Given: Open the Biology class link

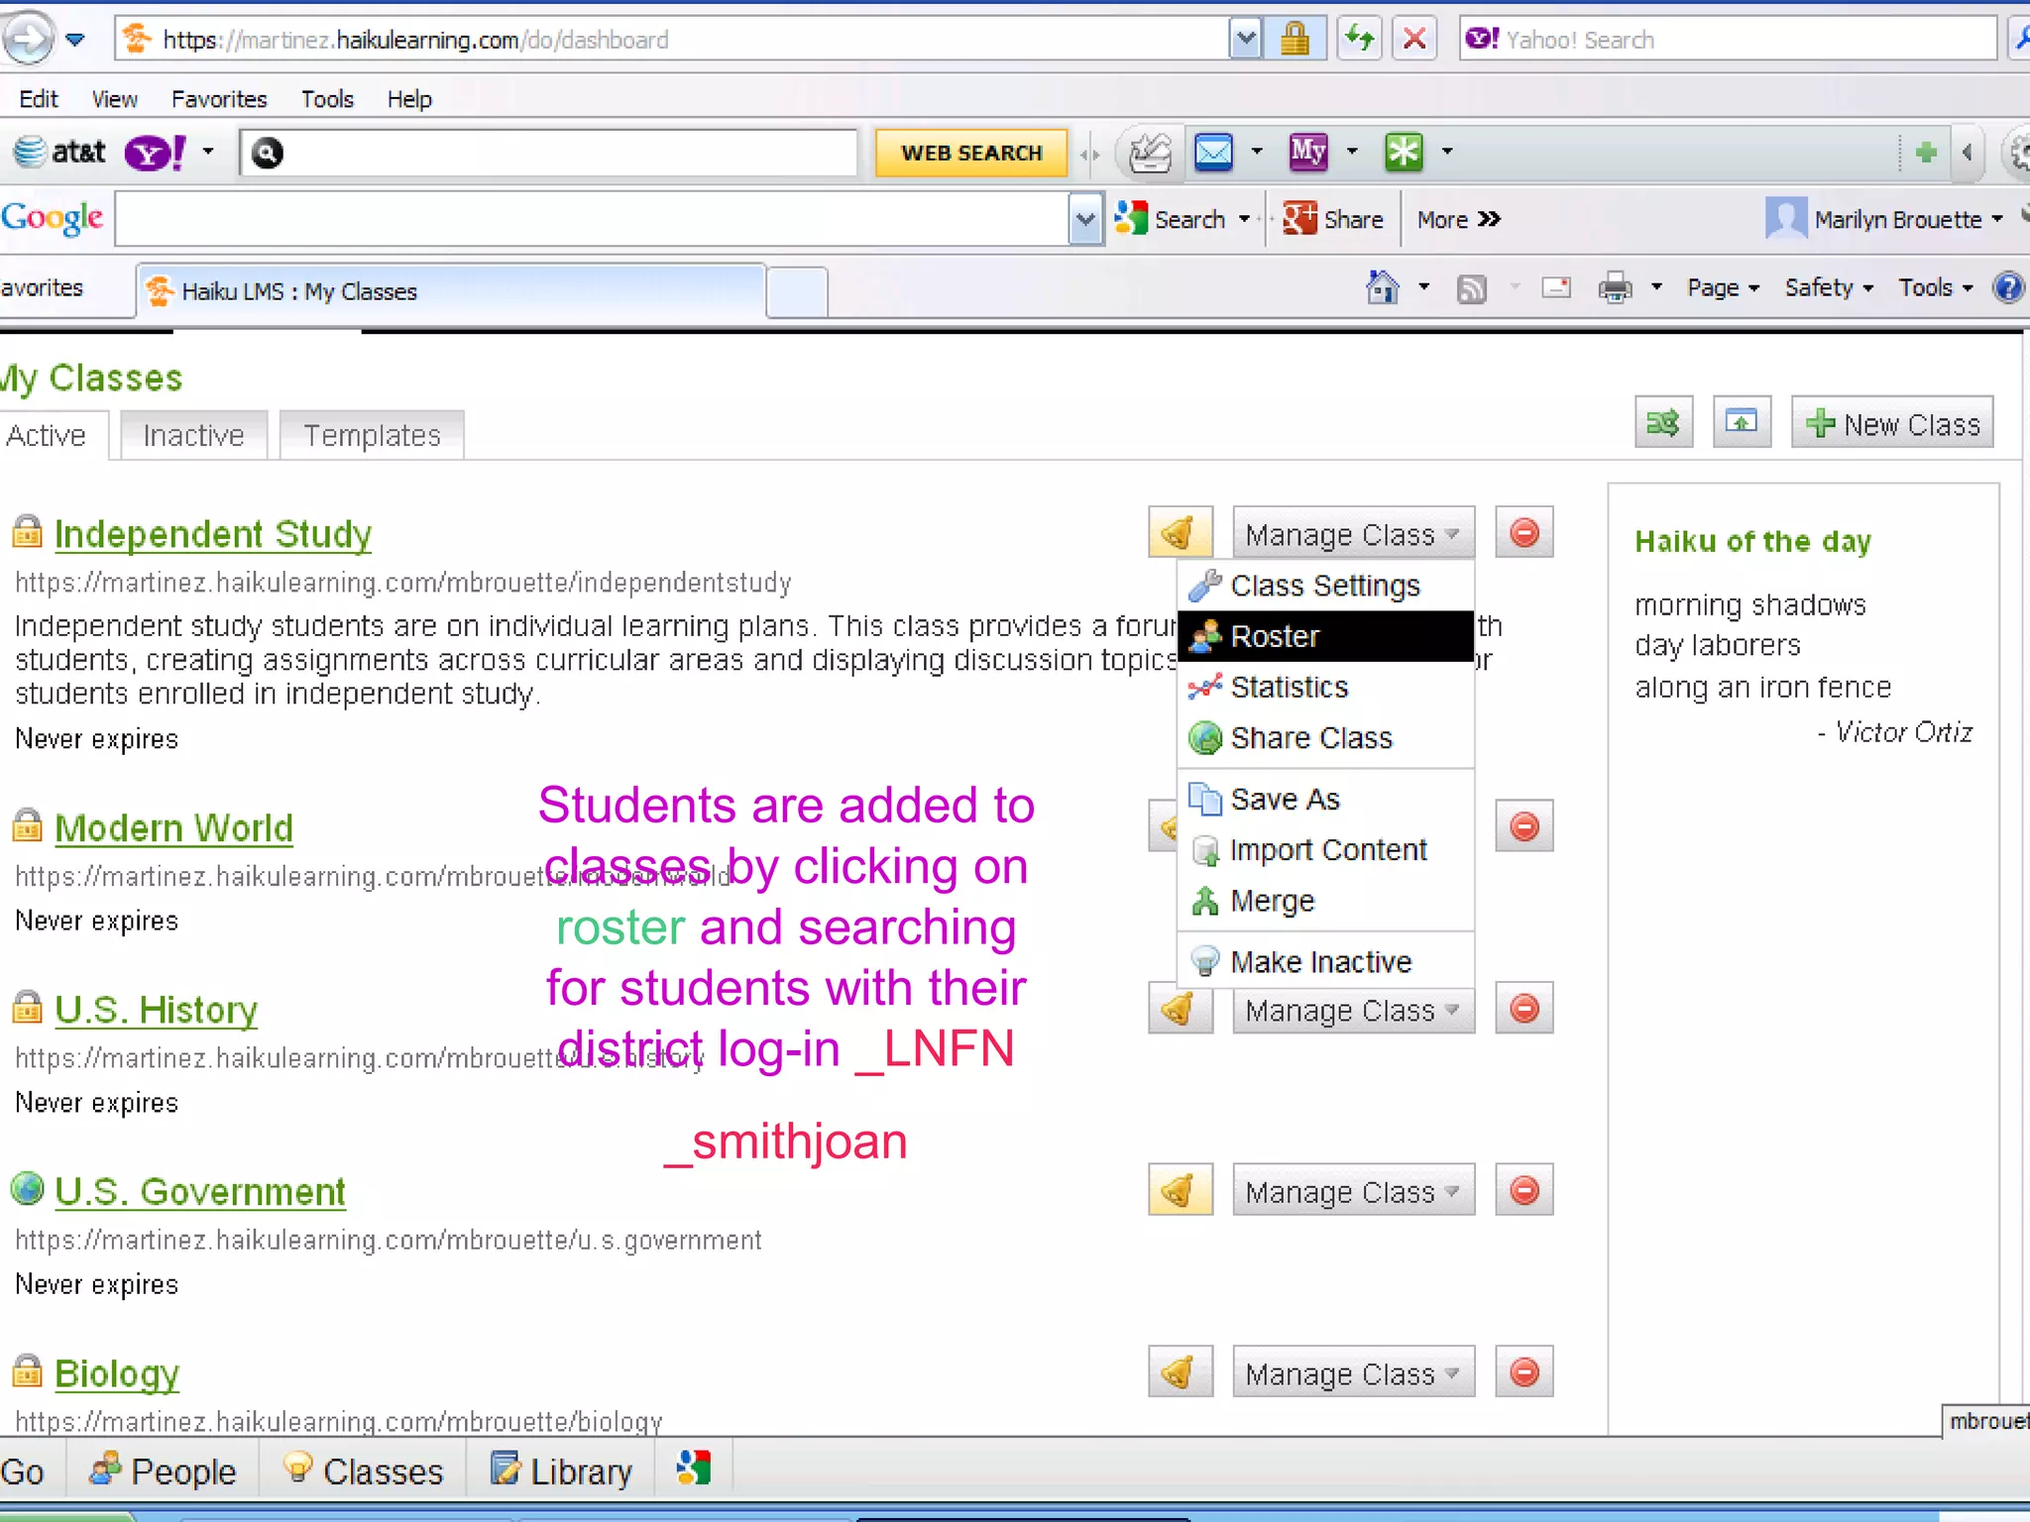Looking at the screenshot, I should (x=117, y=1373).
